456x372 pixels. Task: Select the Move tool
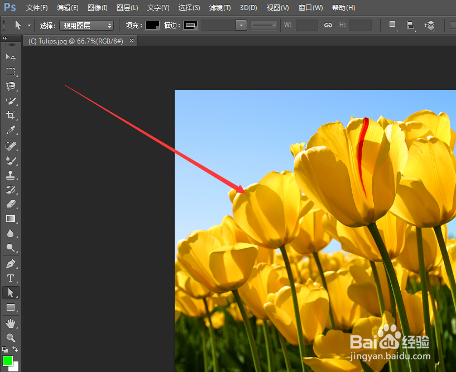(11, 57)
